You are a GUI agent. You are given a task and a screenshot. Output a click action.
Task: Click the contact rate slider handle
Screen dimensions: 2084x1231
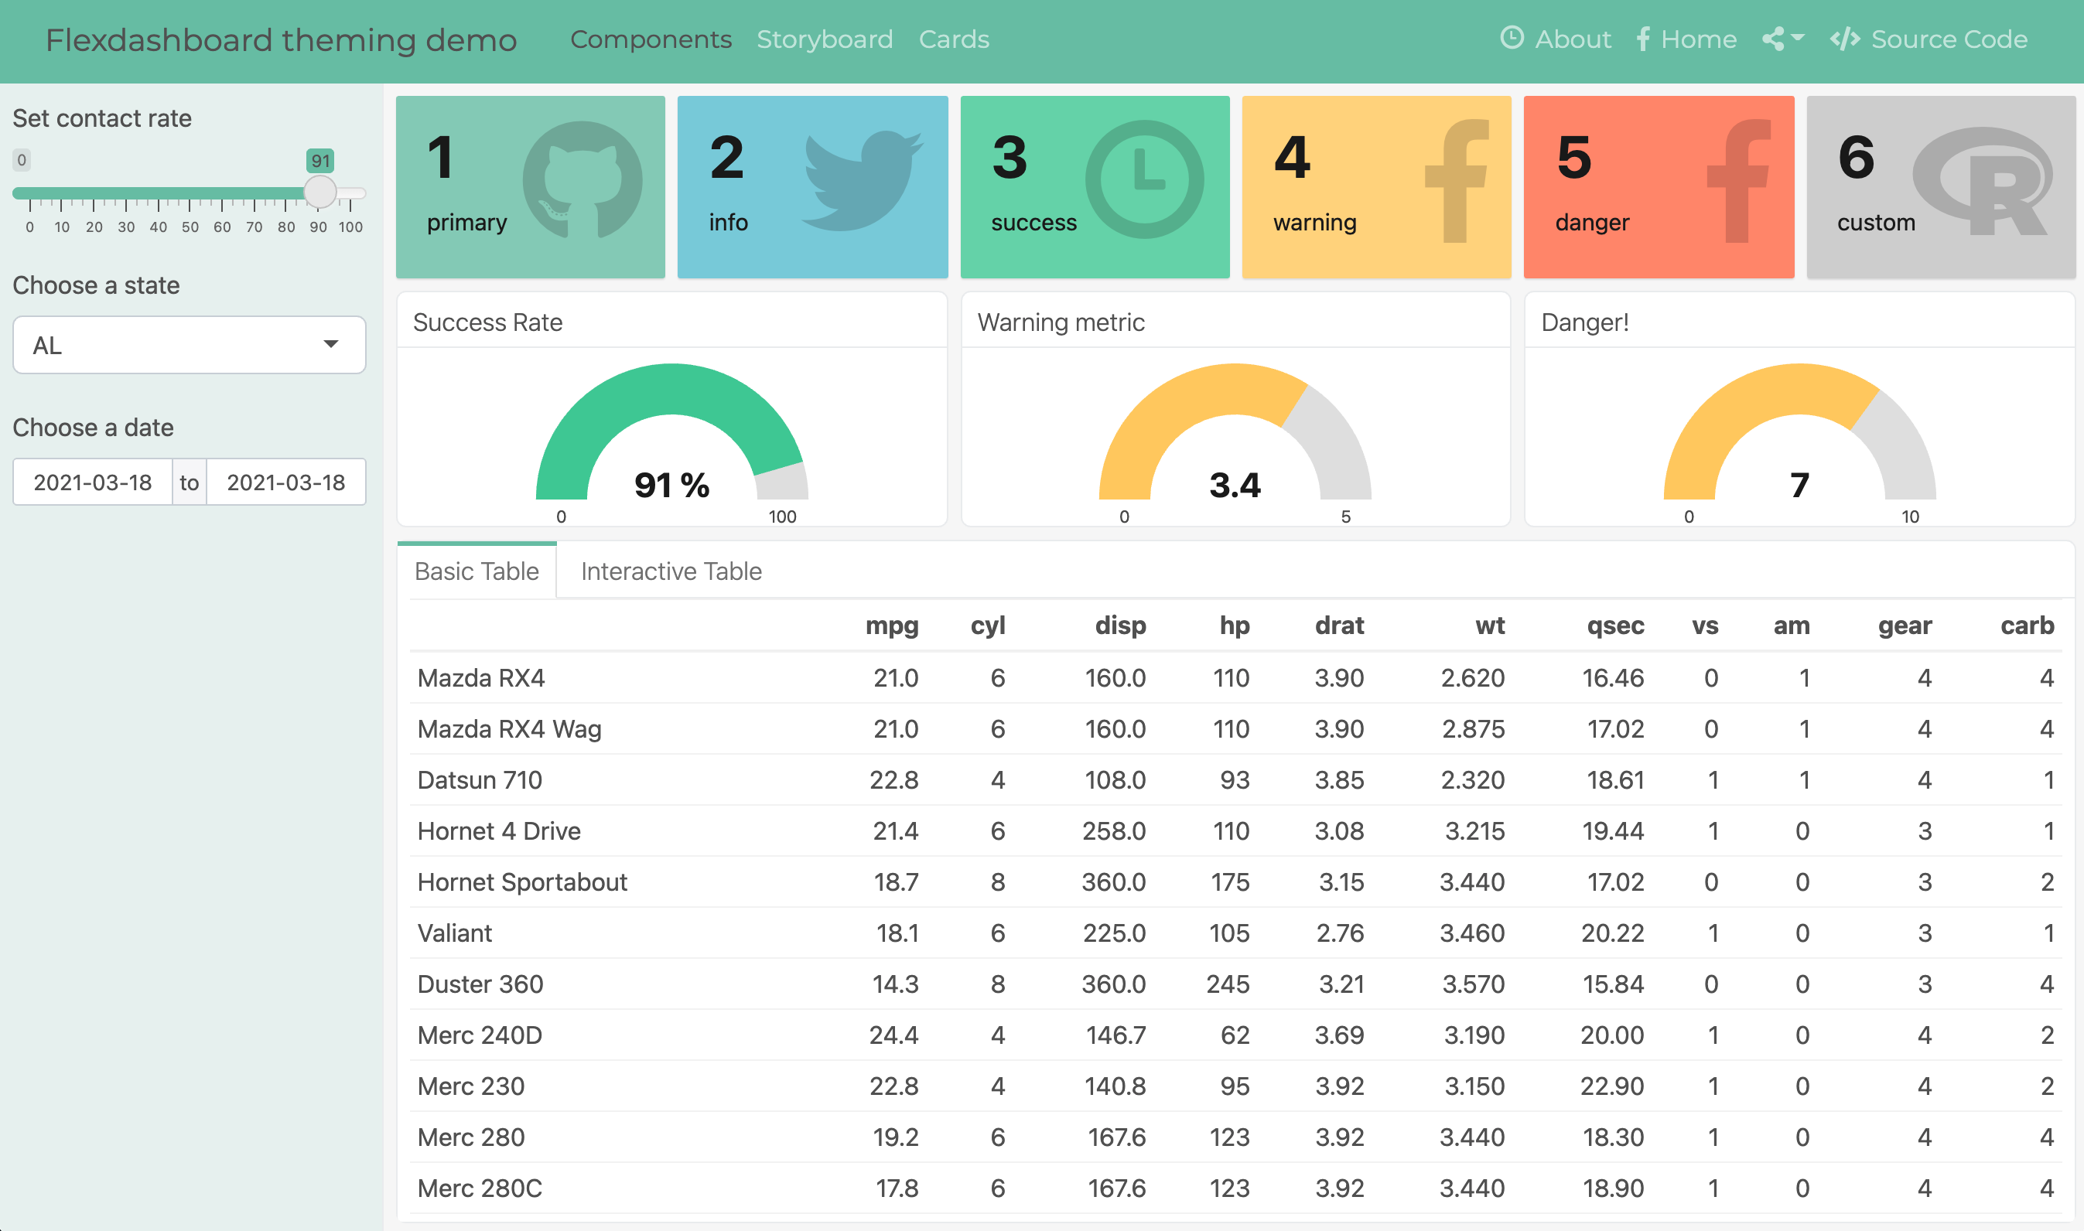[x=319, y=193]
